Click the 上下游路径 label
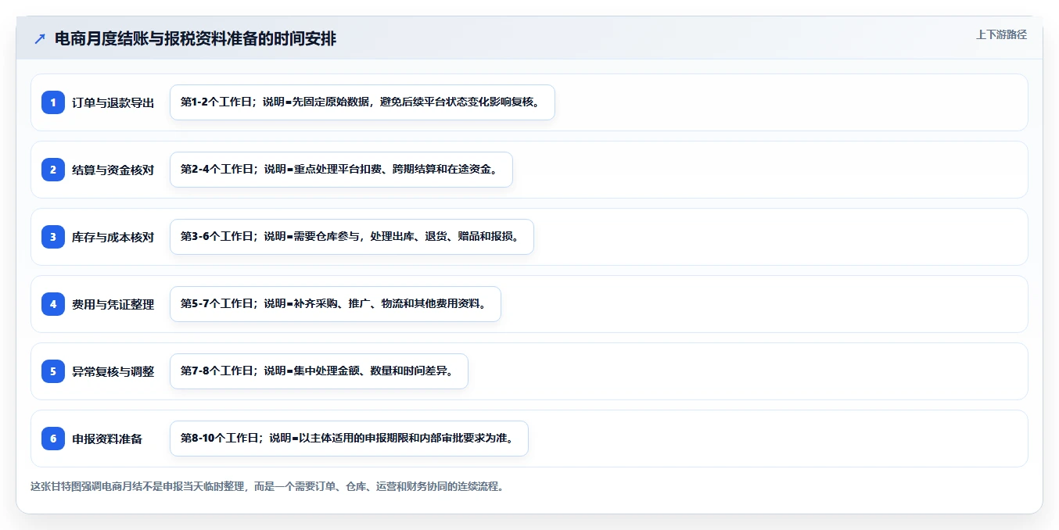Image resolution: width=1059 pixels, height=530 pixels. (x=1001, y=34)
